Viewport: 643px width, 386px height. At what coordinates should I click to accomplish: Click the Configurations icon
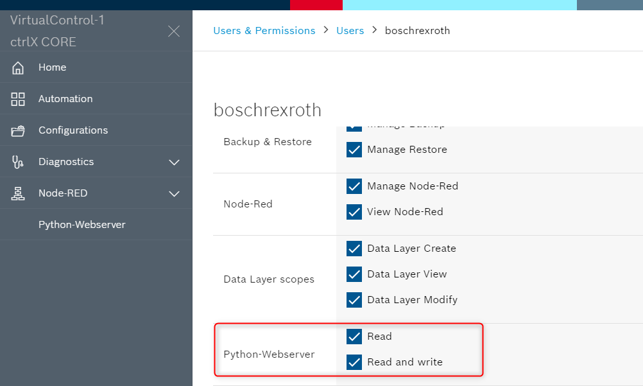17,130
